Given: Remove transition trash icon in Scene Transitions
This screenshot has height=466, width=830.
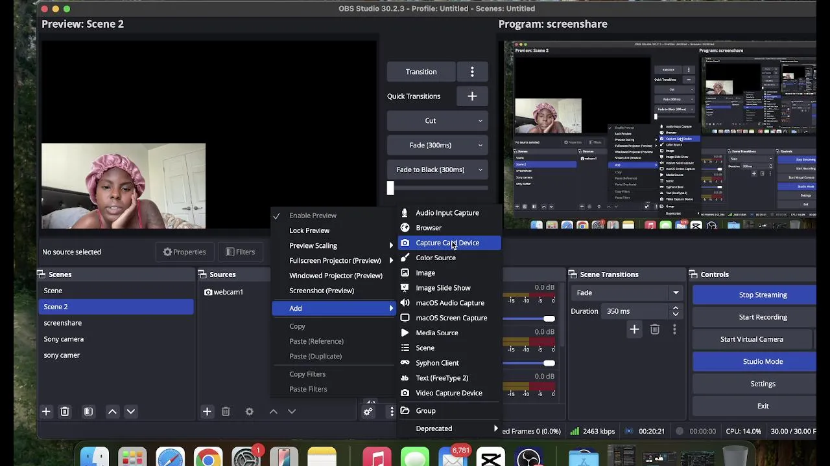Looking at the screenshot, I should click(655, 330).
